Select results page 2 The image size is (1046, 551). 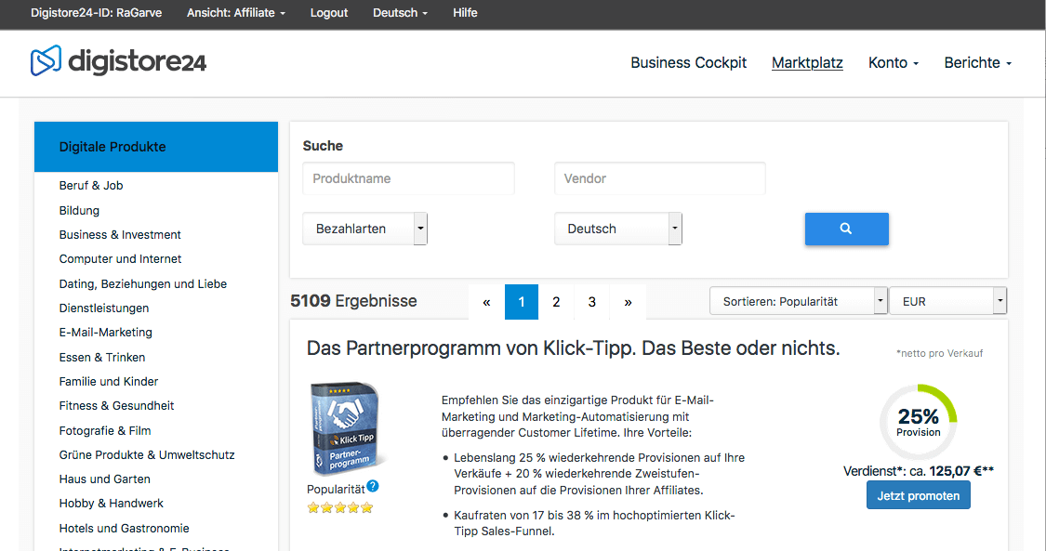coord(556,302)
